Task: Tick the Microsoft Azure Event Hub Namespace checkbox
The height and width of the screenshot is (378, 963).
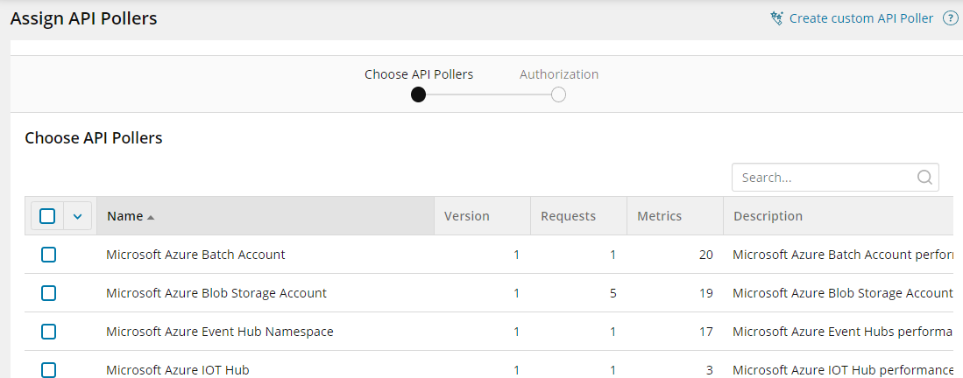Action: tap(48, 332)
